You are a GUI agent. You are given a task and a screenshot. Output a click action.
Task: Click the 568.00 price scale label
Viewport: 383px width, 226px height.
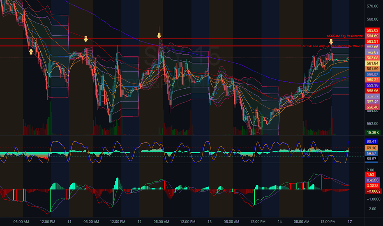coord(372,19)
